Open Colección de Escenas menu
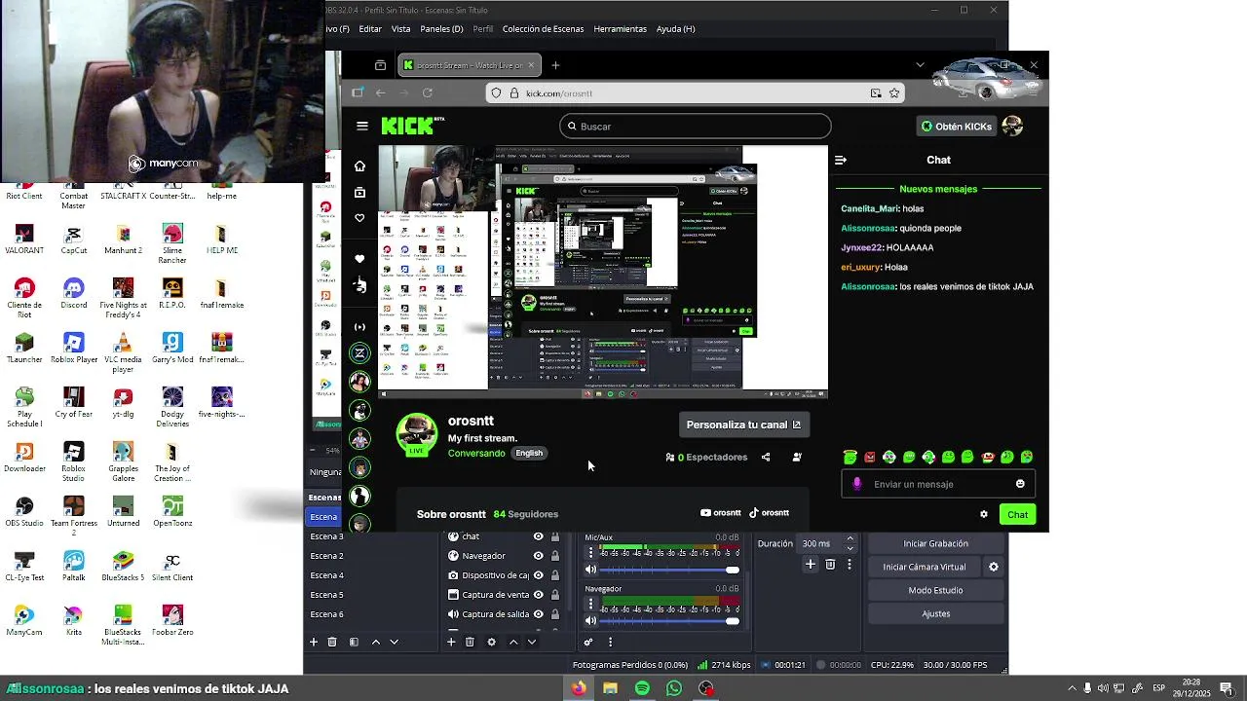Image resolution: width=1247 pixels, height=701 pixels. pos(543,29)
